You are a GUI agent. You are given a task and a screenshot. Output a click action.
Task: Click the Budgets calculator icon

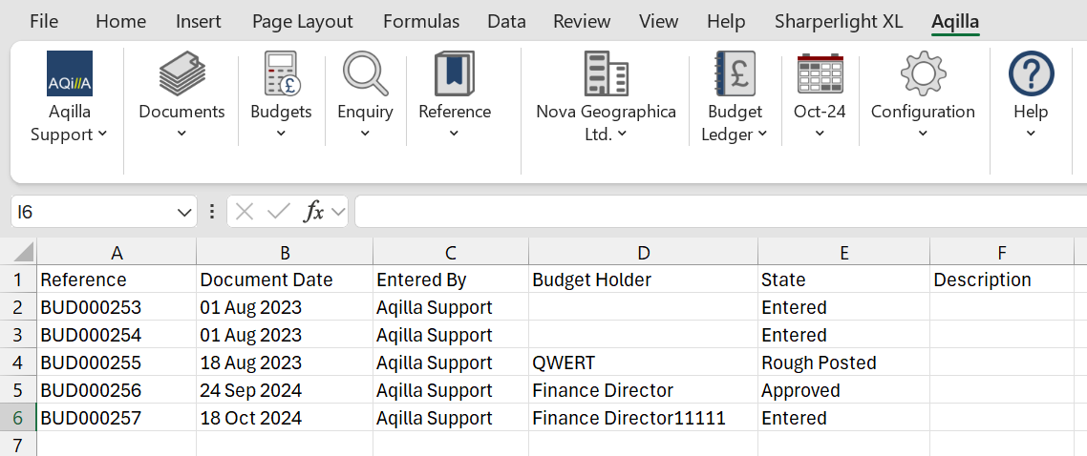tap(281, 74)
